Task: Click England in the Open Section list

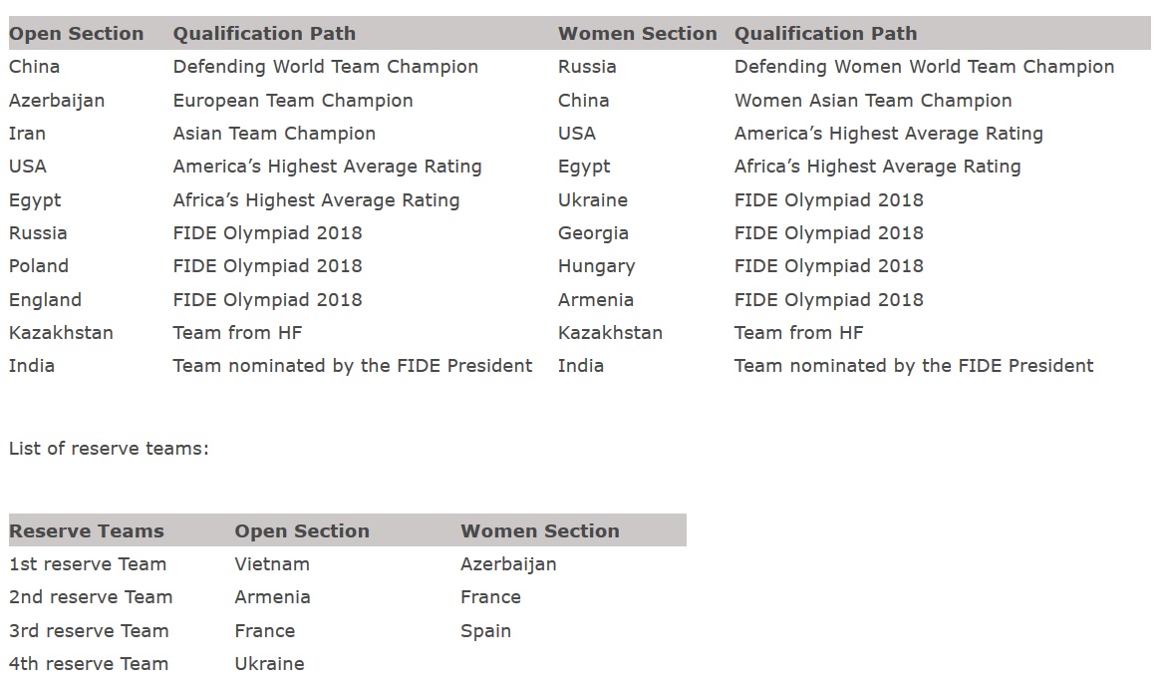Action: [x=45, y=300]
